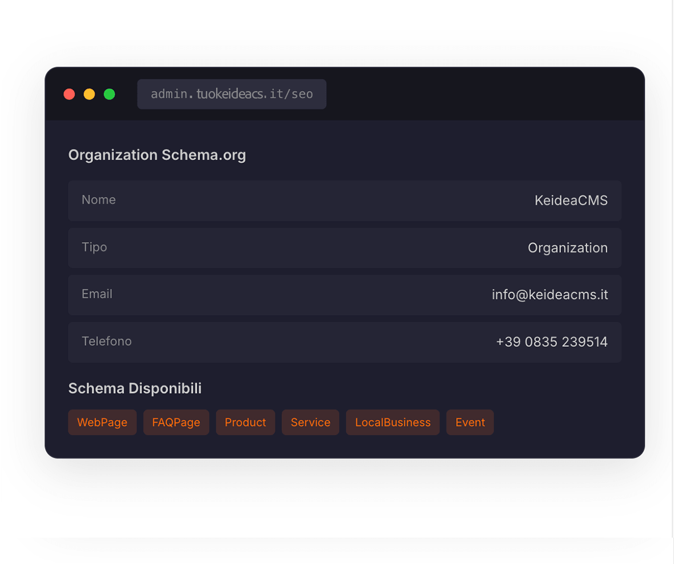Click the Organization value in Tipo field
This screenshot has height=565, width=674.
pyautogui.click(x=568, y=247)
